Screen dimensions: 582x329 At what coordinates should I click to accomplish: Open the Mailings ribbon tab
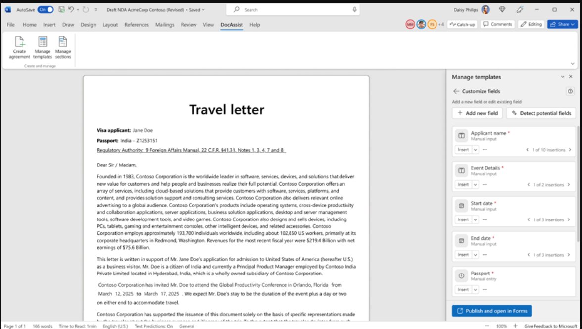point(164,25)
